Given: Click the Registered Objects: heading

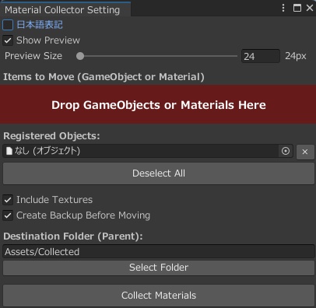Looking at the screenshot, I should click(x=51, y=136).
